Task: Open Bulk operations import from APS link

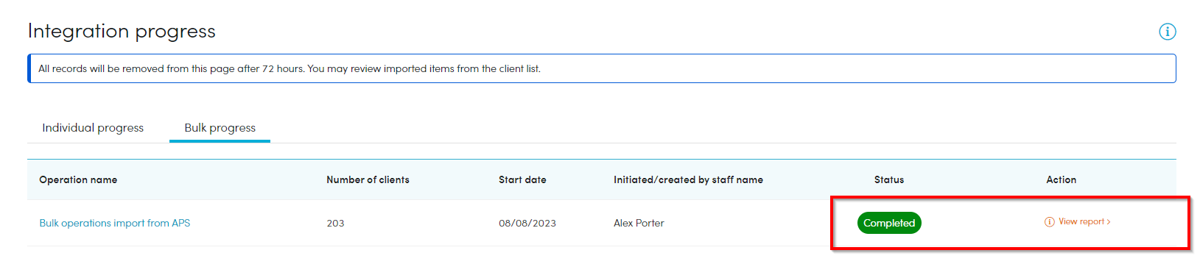Action: (x=115, y=223)
